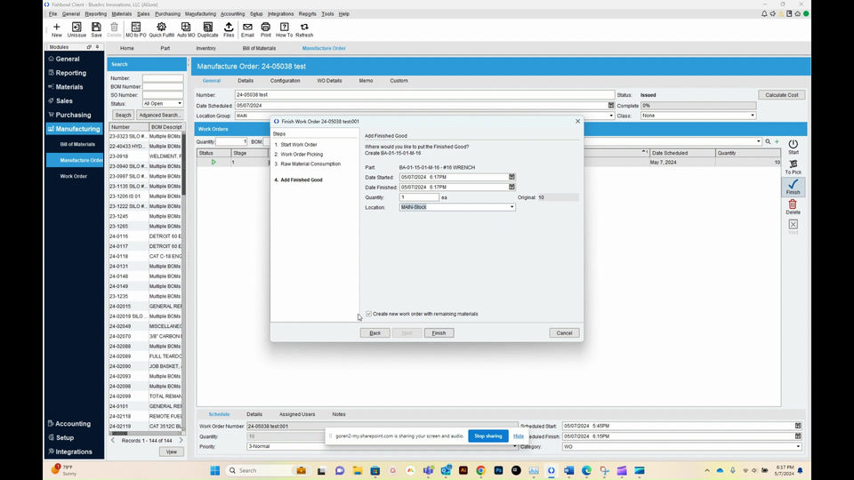
Task: Click the Quick Fulfill toolbar icon
Action: 161,30
